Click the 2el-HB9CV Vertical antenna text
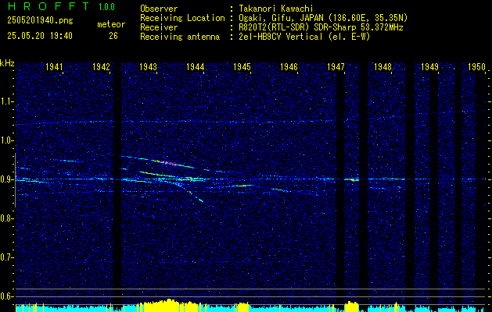 304,37
